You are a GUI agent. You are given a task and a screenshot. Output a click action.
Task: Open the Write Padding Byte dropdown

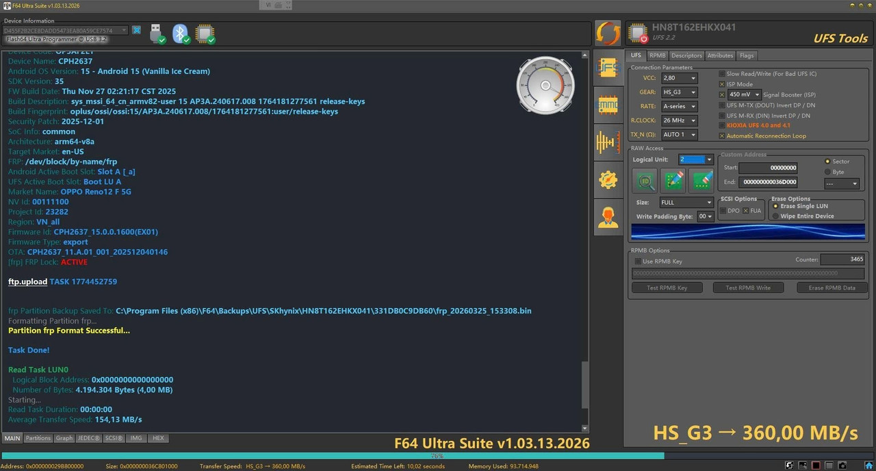706,216
